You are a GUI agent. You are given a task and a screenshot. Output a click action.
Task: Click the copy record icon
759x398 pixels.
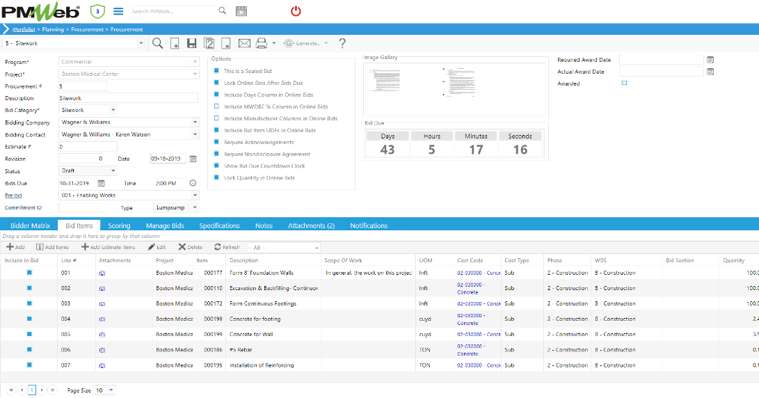click(209, 44)
